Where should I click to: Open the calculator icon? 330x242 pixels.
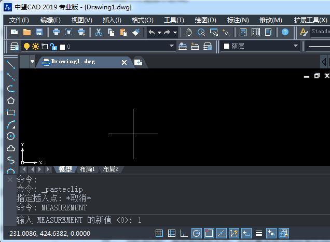(x=243, y=32)
